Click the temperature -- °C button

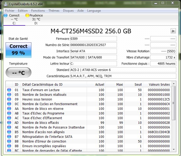point(18,73)
